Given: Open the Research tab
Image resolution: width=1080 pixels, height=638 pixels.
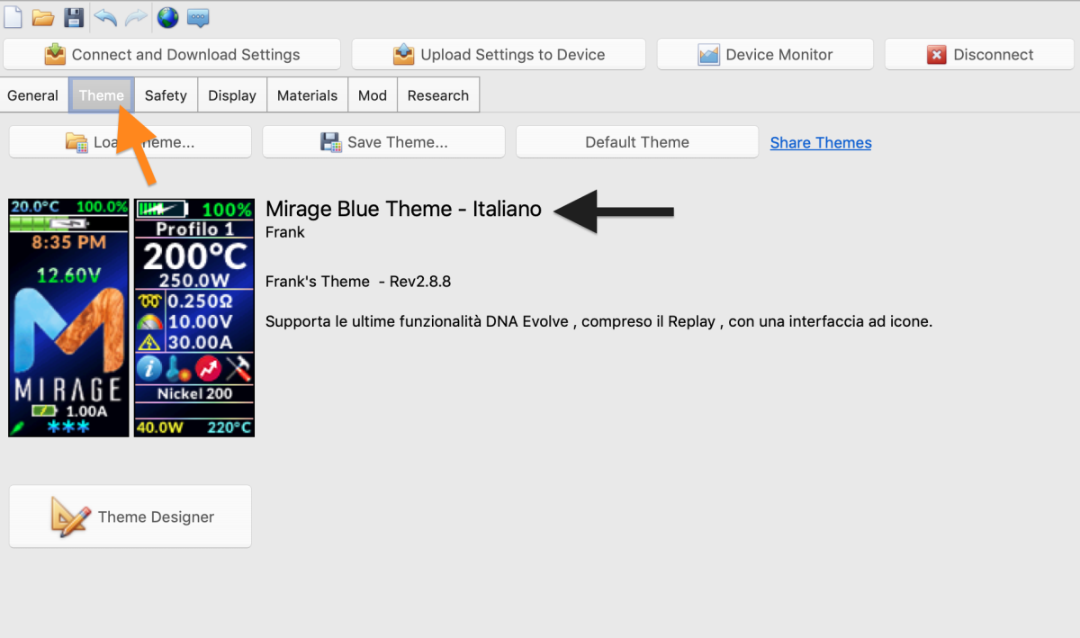Looking at the screenshot, I should click(438, 95).
